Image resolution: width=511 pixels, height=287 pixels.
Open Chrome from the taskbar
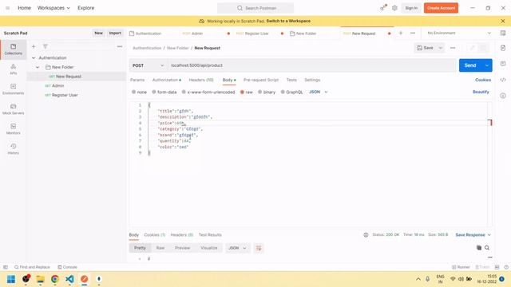coord(55,279)
